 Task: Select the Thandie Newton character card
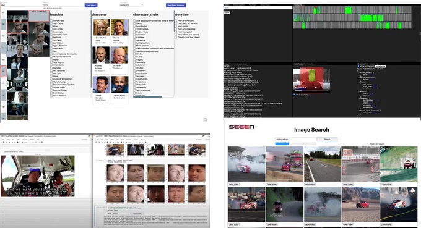[119, 32]
